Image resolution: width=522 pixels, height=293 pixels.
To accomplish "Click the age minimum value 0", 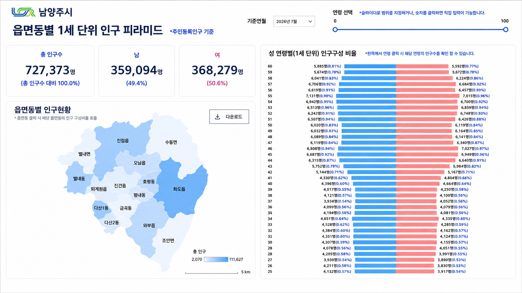I will click(335, 21).
